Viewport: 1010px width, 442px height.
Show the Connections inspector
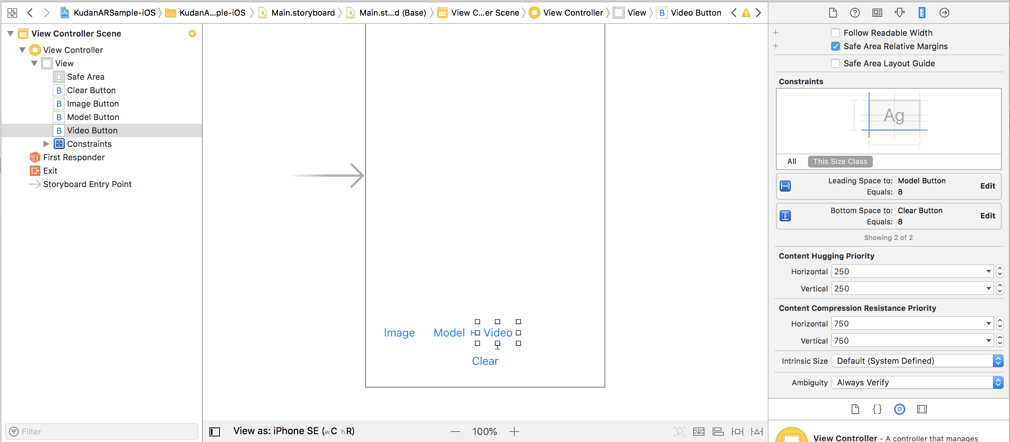click(x=944, y=13)
